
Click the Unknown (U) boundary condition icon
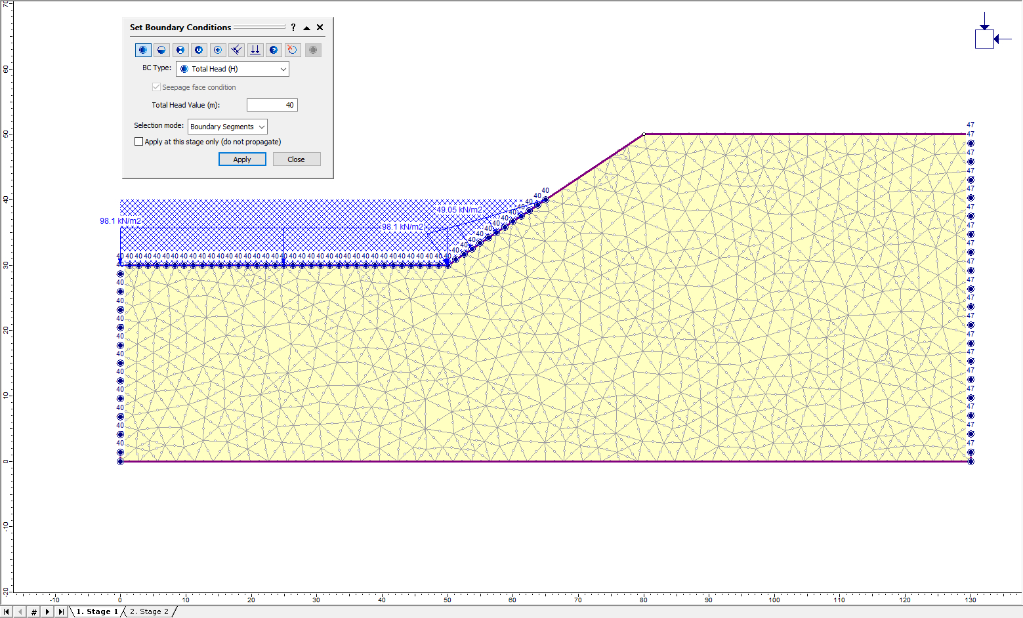199,50
